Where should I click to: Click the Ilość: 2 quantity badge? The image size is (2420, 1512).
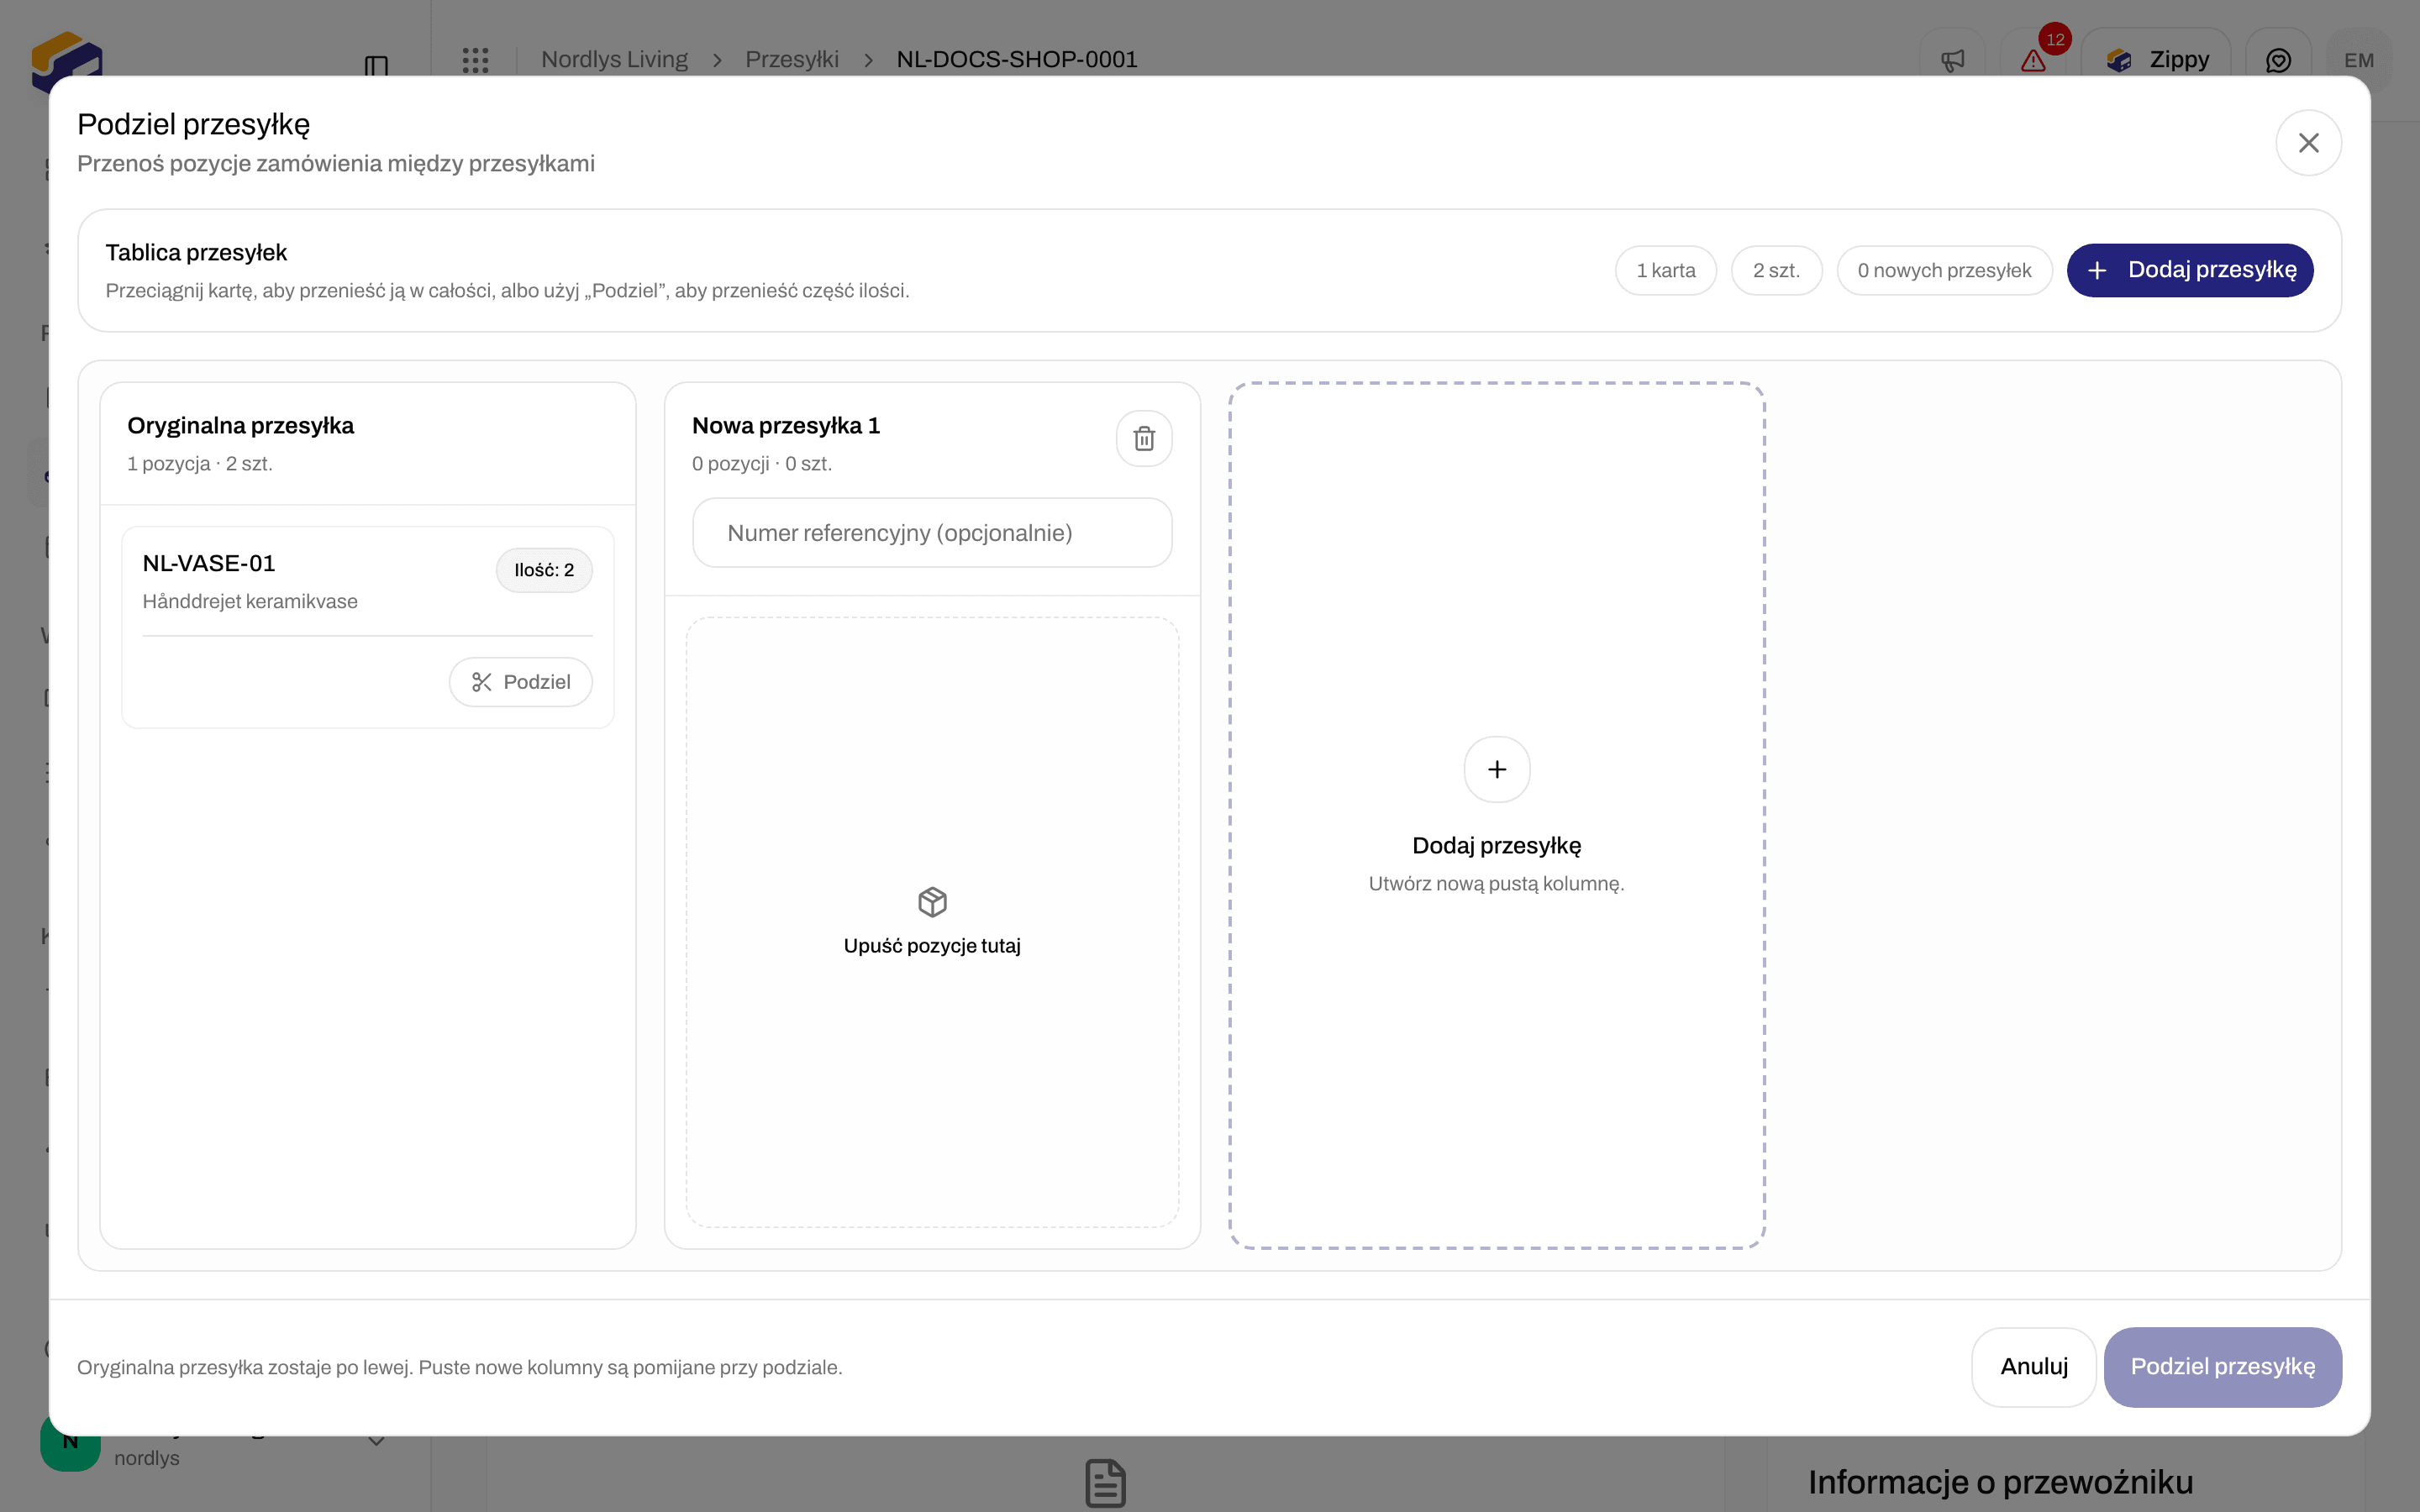[544, 570]
